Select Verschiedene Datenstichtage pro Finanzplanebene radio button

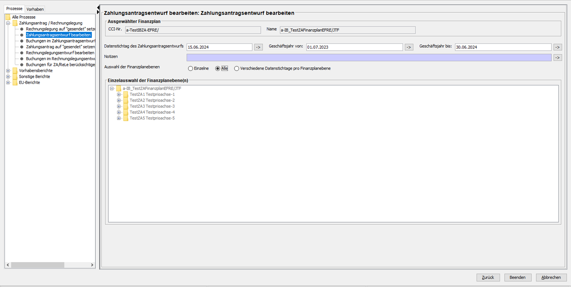click(x=236, y=69)
